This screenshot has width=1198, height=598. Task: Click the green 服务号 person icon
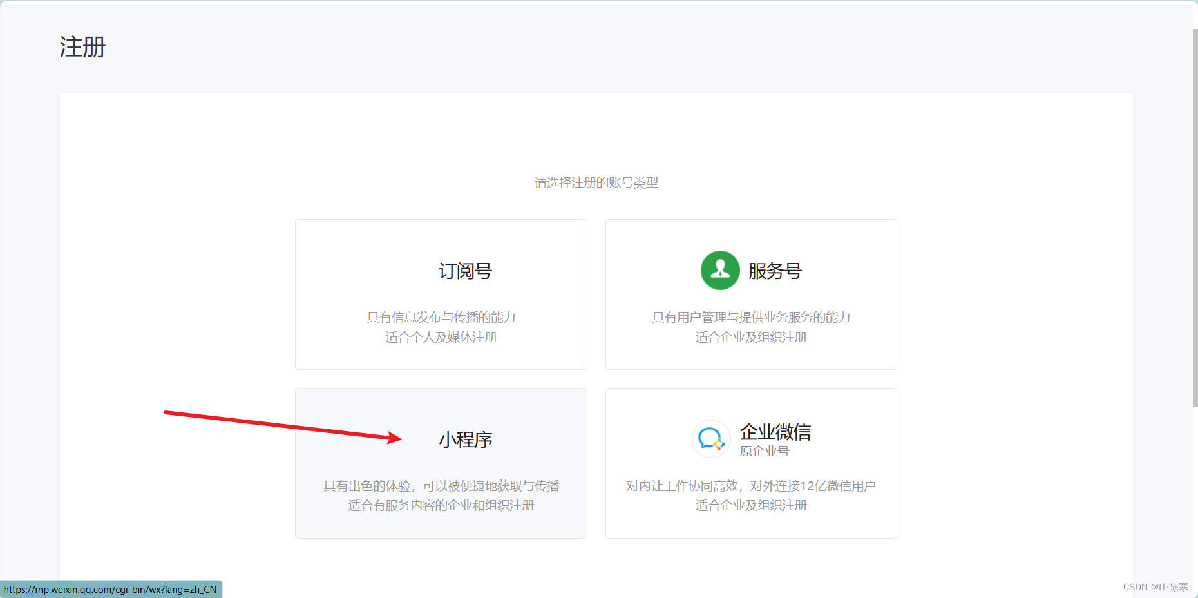point(720,270)
